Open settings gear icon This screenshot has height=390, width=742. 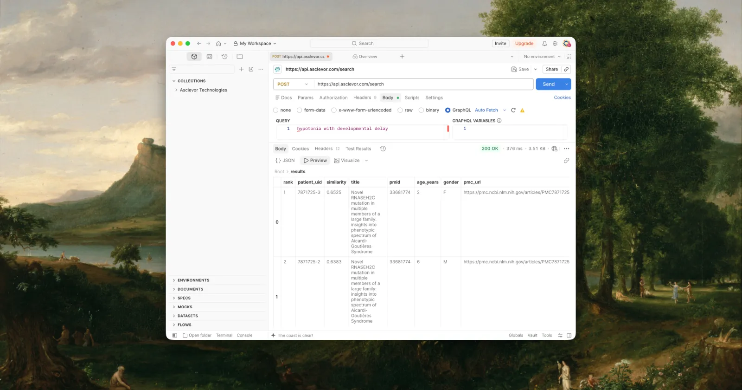(555, 44)
